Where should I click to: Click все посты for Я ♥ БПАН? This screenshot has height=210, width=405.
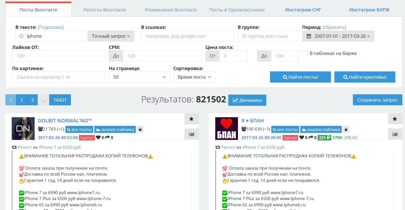pyautogui.click(x=285, y=129)
